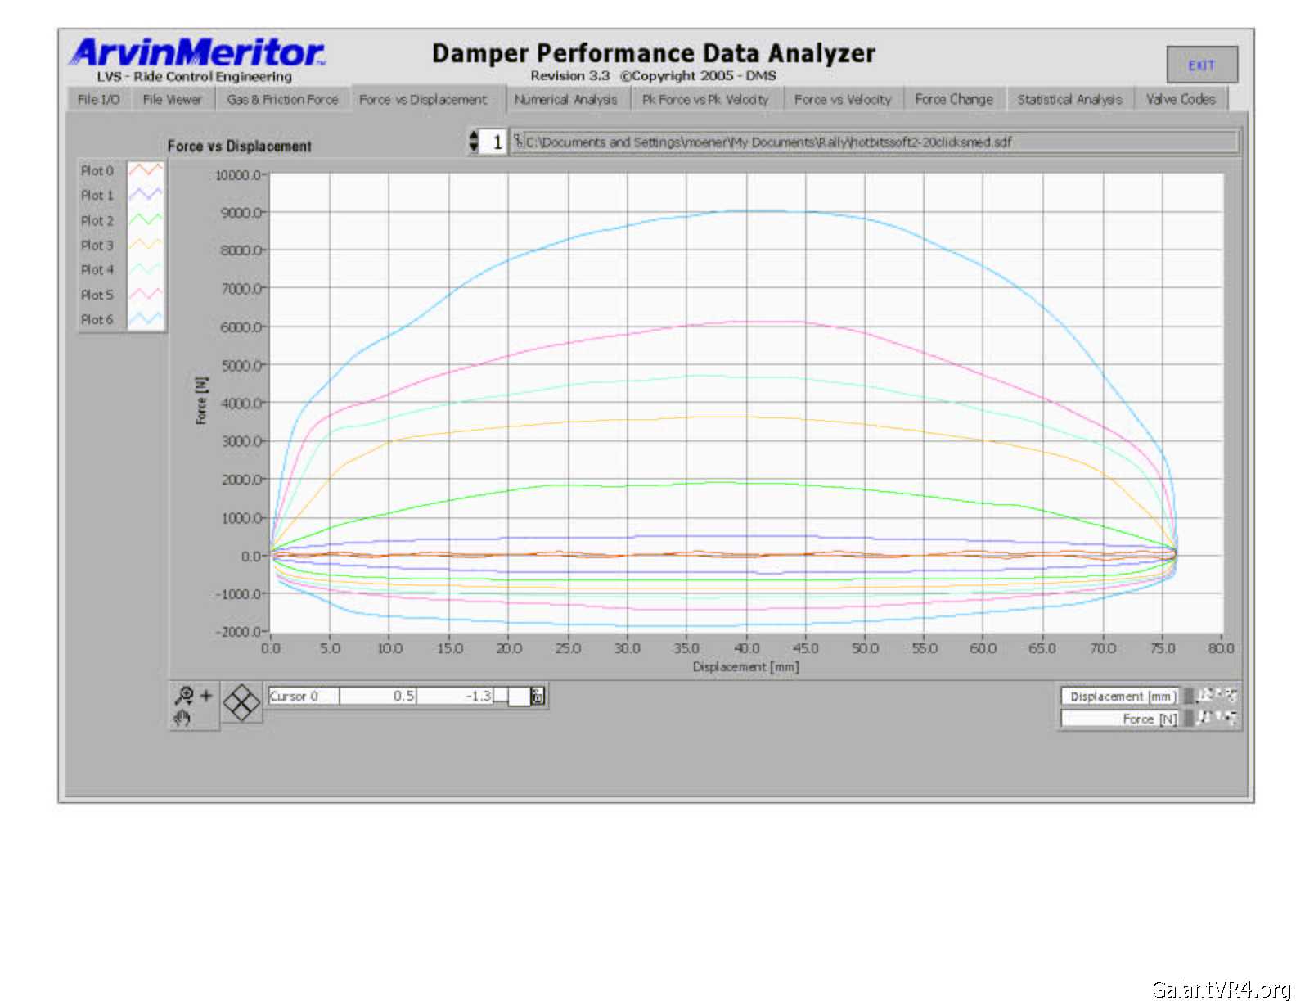Open the Valve Codes tab
This screenshot has width=1296, height=1001.
(x=1180, y=99)
